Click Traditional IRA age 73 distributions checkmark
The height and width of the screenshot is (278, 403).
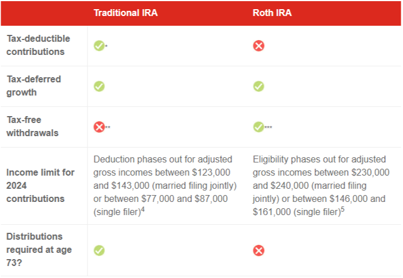pyautogui.click(x=99, y=251)
